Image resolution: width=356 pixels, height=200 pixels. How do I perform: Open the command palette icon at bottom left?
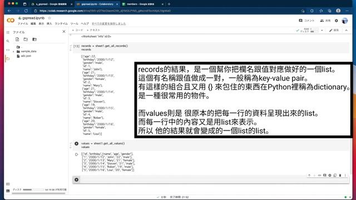point(8,184)
